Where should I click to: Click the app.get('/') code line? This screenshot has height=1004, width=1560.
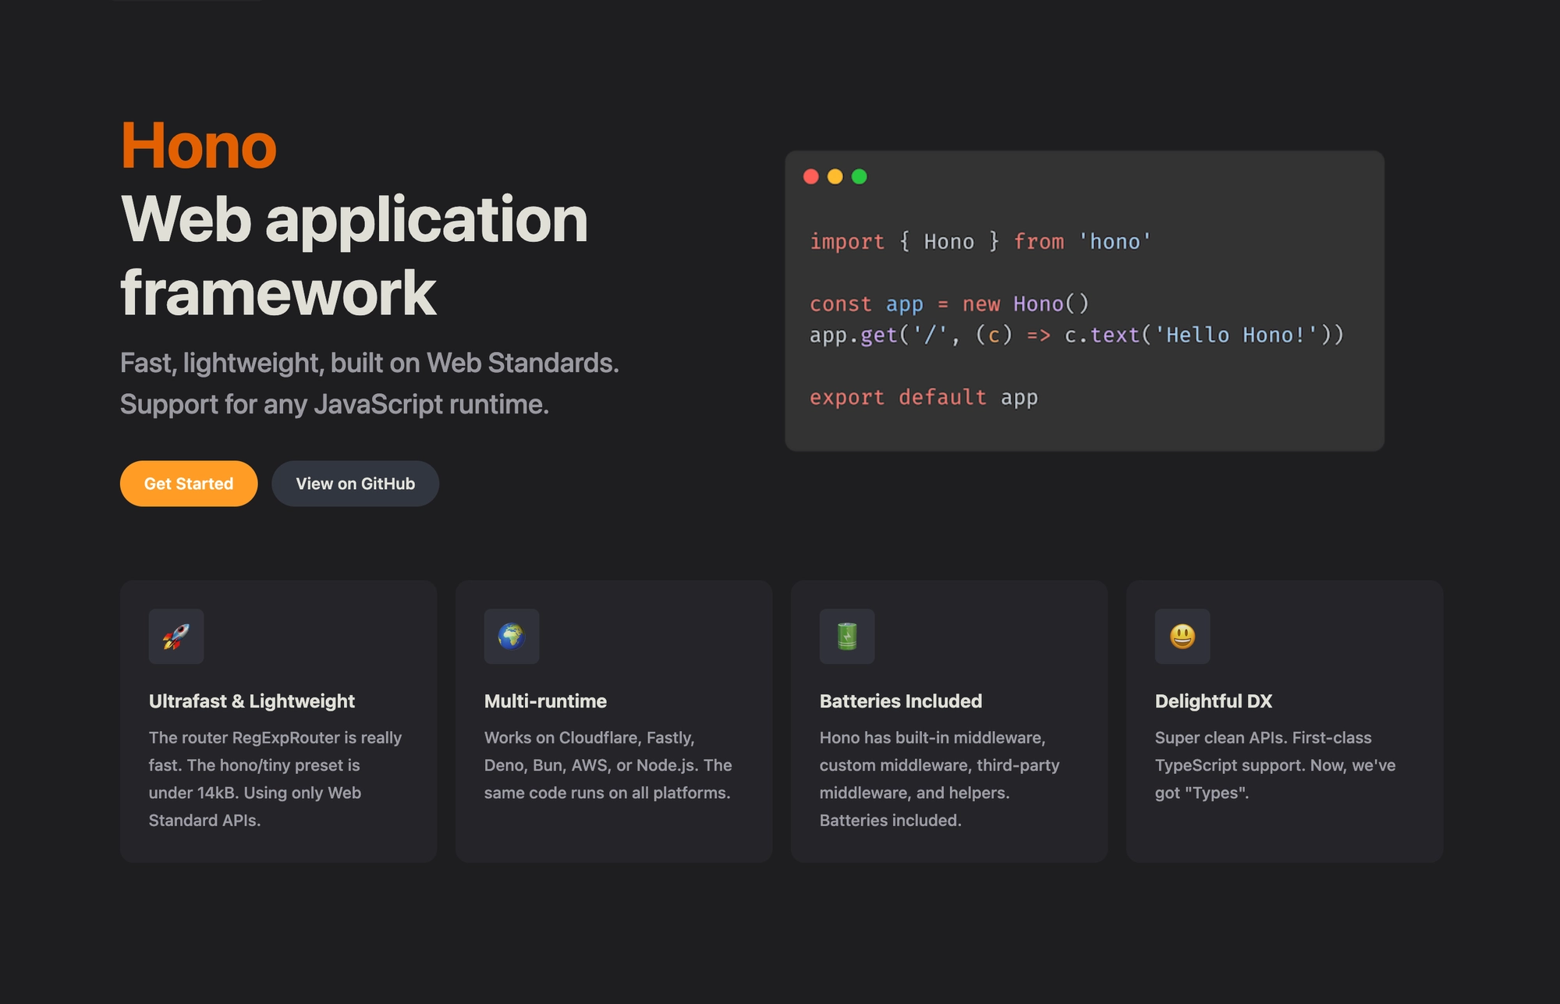pyautogui.click(x=1077, y=335)
